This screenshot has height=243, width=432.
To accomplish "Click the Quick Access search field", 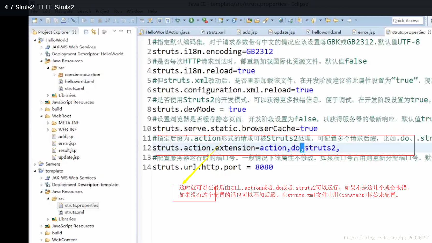I will (x=408, y=20).
